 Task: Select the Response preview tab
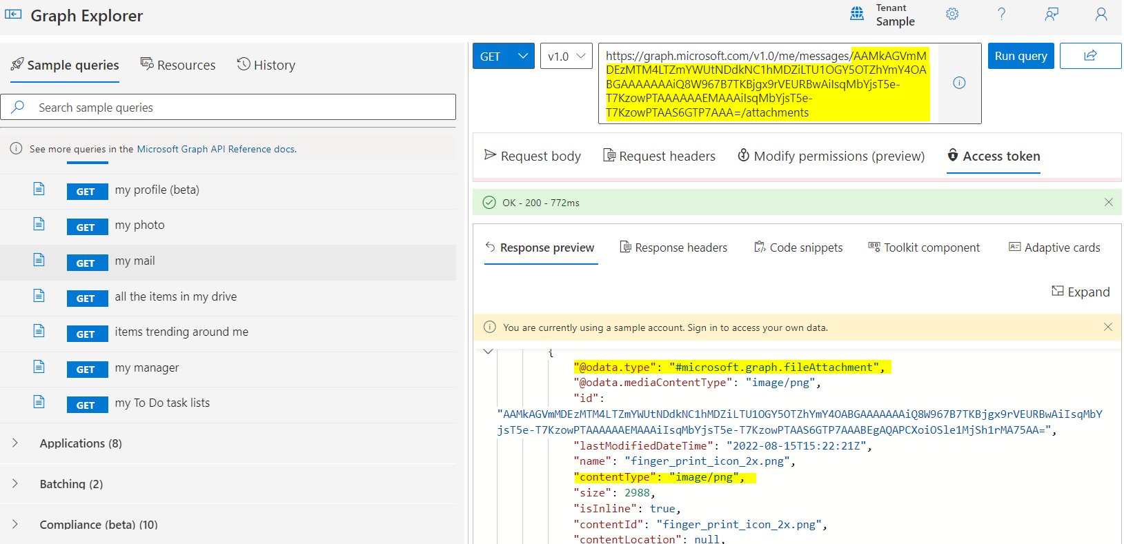point(540,248)
